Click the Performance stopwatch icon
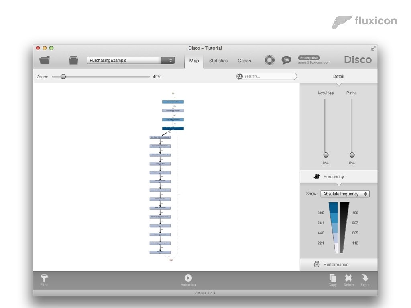Image resolution: width=411 pixels, height=308 pixels. [x=317, y=264]
